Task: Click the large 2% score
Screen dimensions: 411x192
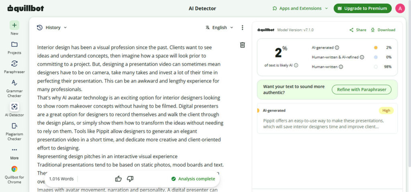Action: pyautogui.click(x=281, y=52)
